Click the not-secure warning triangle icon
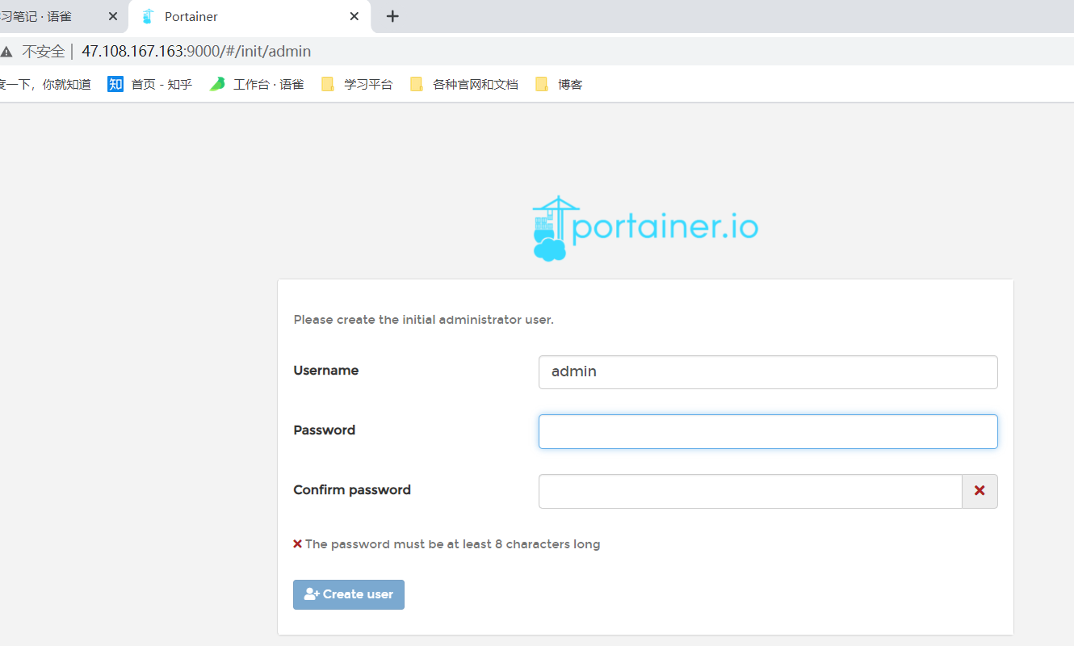 [x=7, y=52]
